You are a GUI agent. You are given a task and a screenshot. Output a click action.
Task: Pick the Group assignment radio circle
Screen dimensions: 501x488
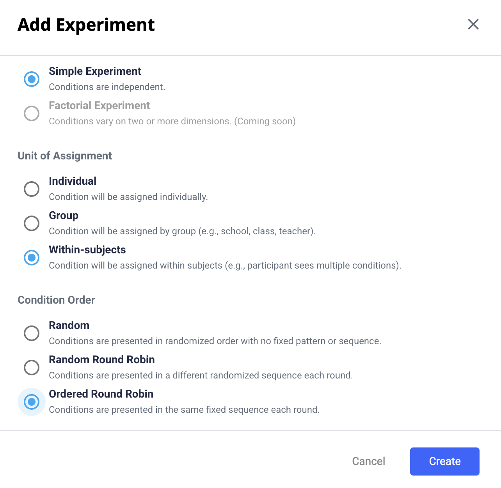[x=32, y=223]
